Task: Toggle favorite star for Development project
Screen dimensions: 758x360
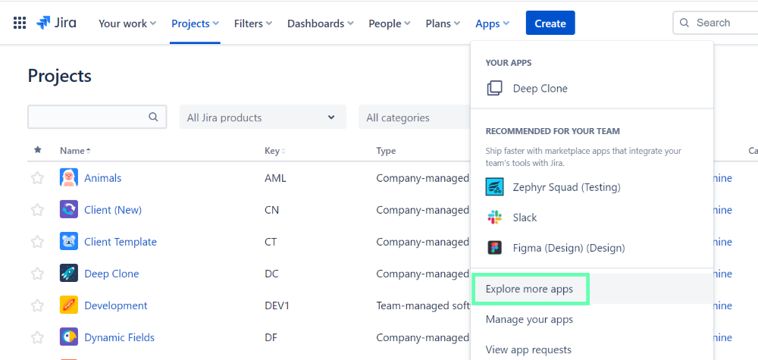Action: tap(37, 305)
